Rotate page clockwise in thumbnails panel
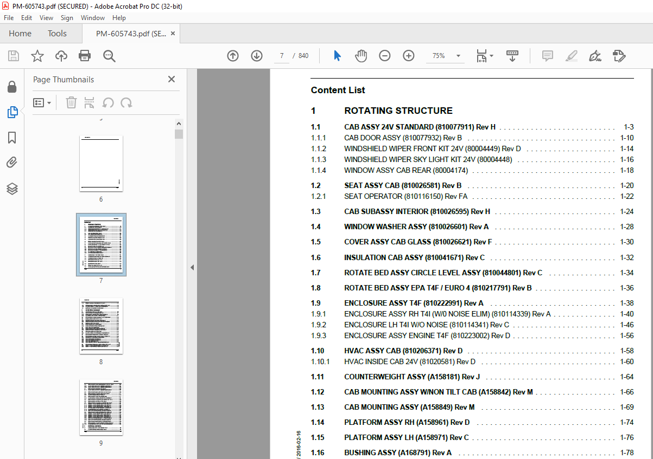The width and height of the screenshot is (653, 459). (x=126, y=102)
